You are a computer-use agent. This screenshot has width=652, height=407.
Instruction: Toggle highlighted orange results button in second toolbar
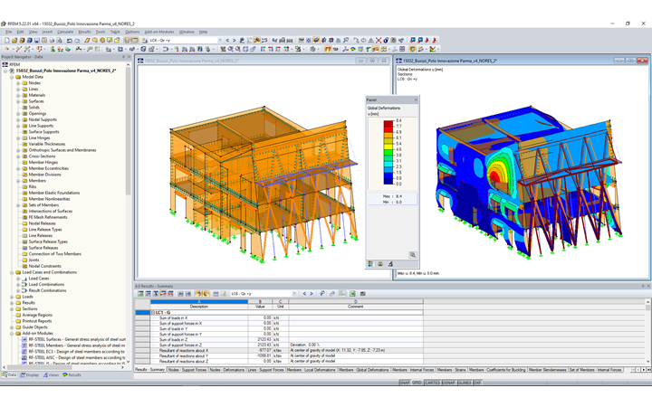pos(328,49)
